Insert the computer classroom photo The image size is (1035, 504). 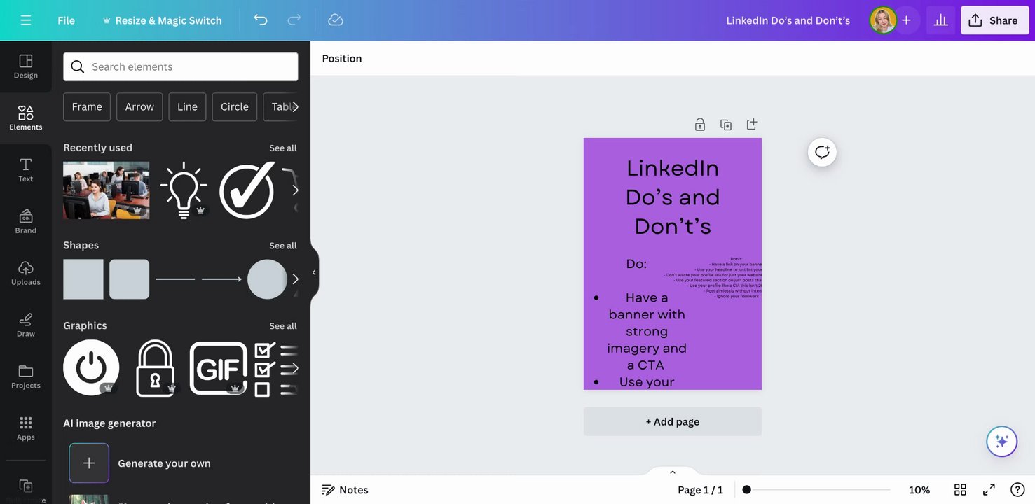click(x=107, y=190)
